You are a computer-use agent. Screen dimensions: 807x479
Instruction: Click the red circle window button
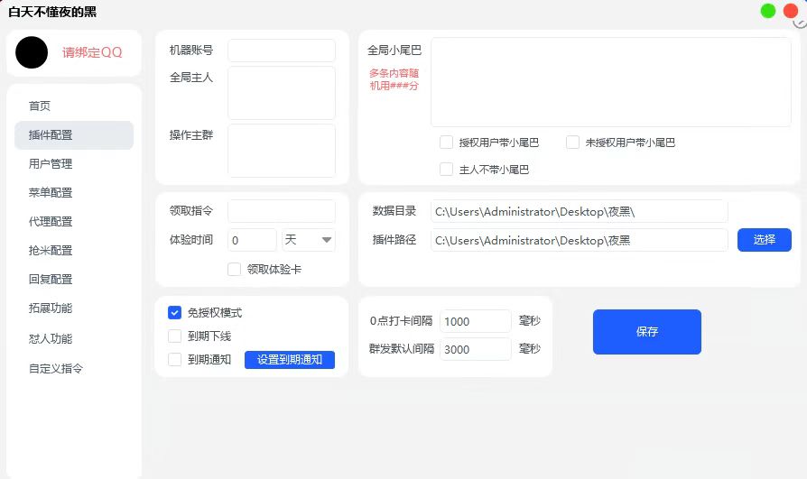coord(791,11)
